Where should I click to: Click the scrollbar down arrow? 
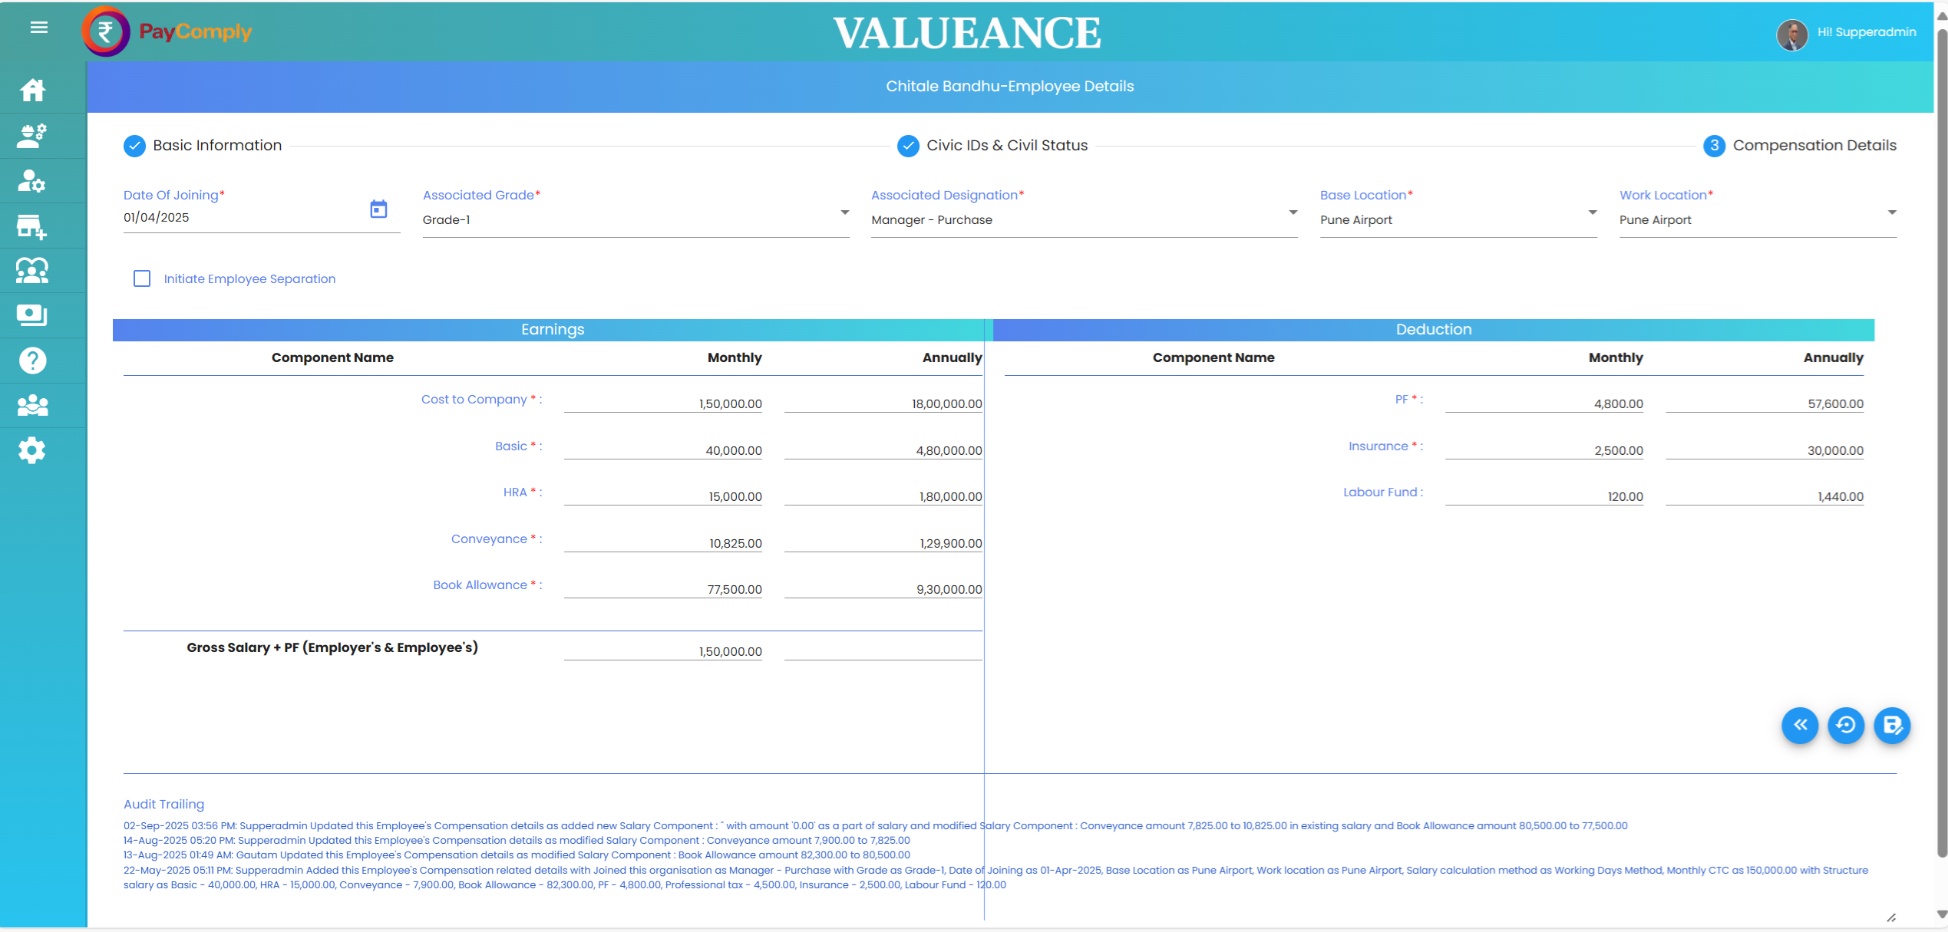click(x=1941, y=915)
